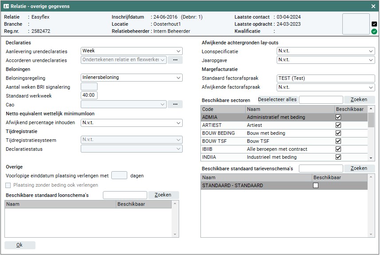Screen dimensions: 380x255
Task: Open Afwijkende factorafspraak dropdown
Action: (325, 87)
